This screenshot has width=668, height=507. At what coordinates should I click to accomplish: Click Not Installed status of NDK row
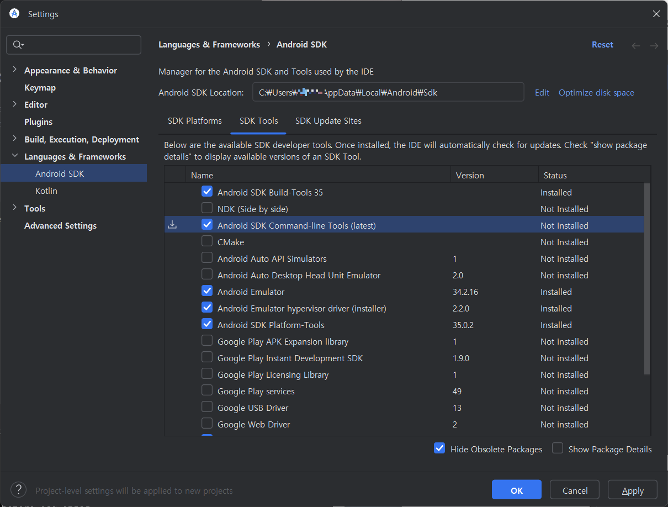564,209
